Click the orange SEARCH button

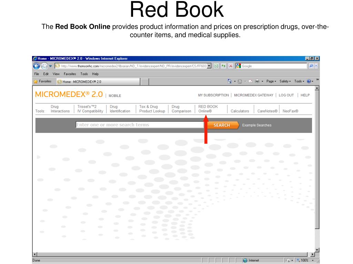[223, 125]
